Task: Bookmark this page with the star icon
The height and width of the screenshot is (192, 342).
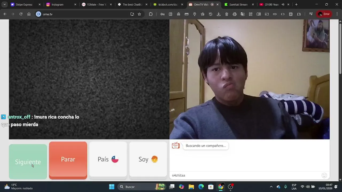Action: click(x=139, y=14)
